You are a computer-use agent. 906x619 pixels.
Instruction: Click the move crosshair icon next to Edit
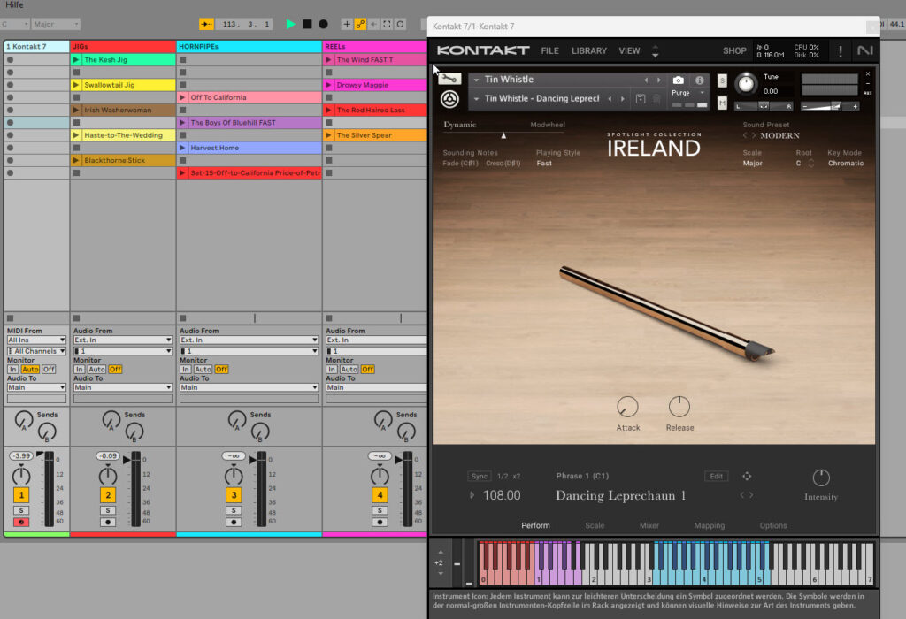[x=747, y=476]
